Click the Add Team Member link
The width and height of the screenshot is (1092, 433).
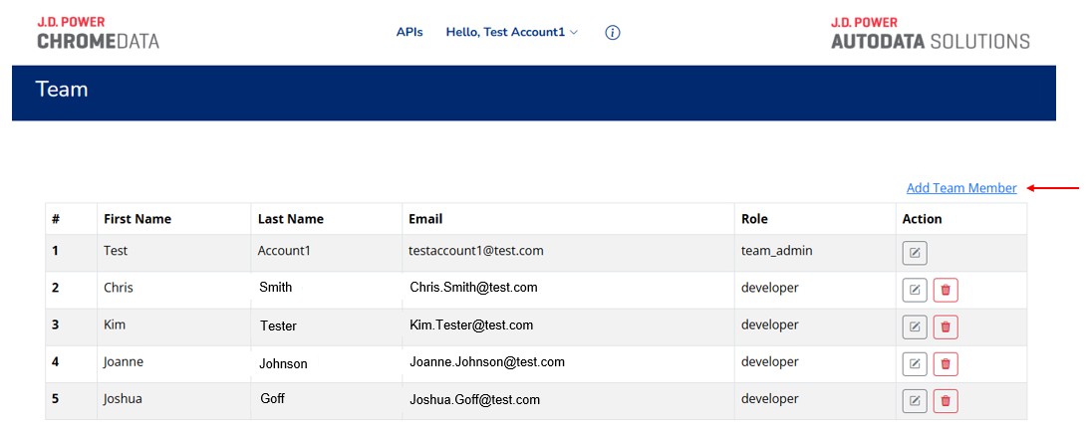[960, 188]
